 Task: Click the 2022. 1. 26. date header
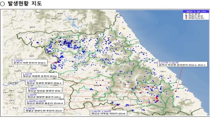point(196,11)
